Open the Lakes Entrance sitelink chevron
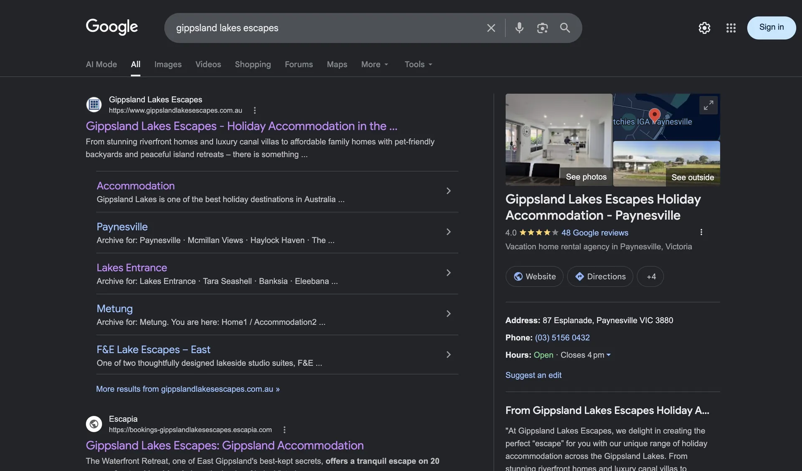This screenshot has height=471, width=802. (448, 273)
